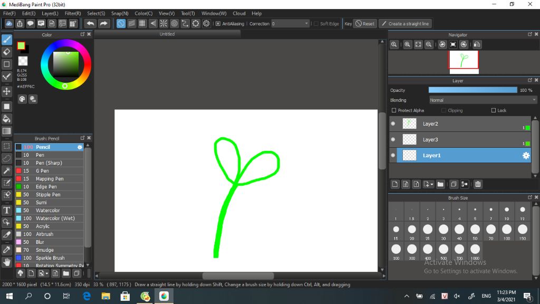Check the layer Lock option
Image resolution: width=540 pixels, height=304 pixels.
pyautogui.click(x=494, y=110)
